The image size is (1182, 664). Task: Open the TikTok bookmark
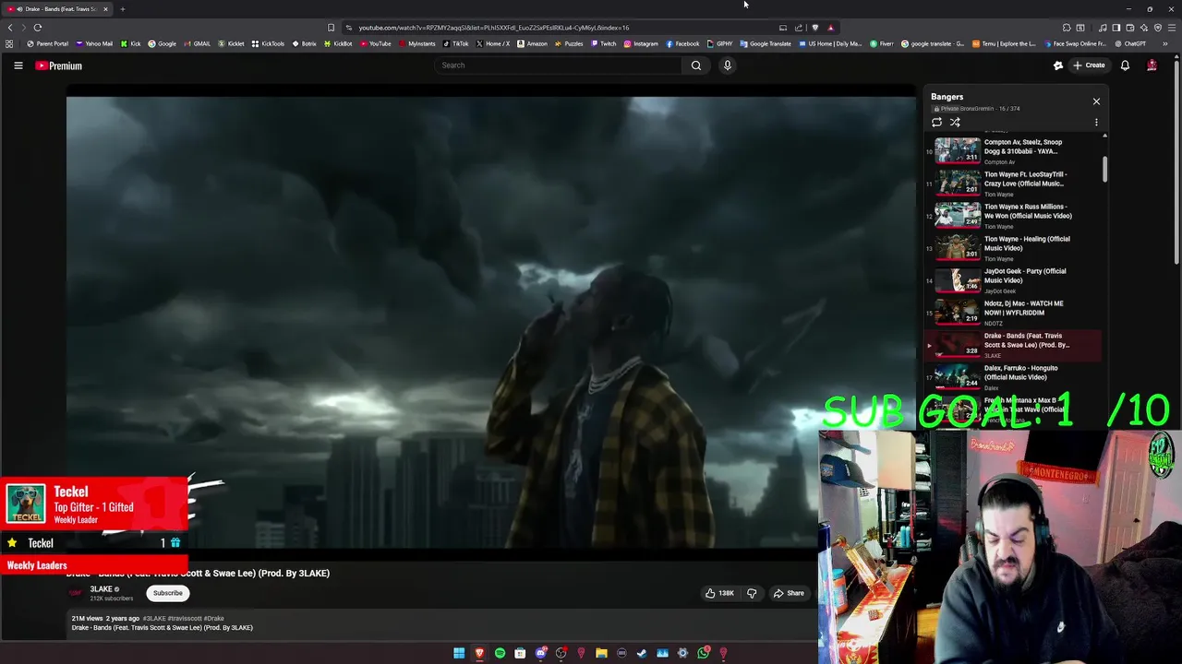[x=455, y=43]
